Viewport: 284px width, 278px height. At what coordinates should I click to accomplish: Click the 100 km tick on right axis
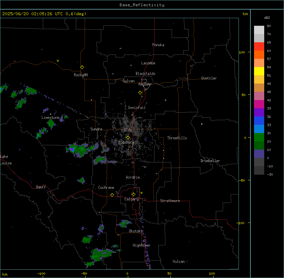point(242,52)
